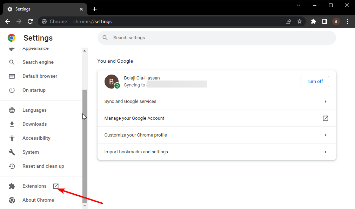Click the sidebar scrollbar thumb
Image resolution: width=355 pixels, height=209 pixels.
pos(85,146)
